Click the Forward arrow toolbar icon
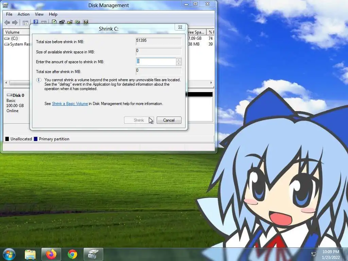Viewport: 348px width, 261px height. tap(15, 22)
